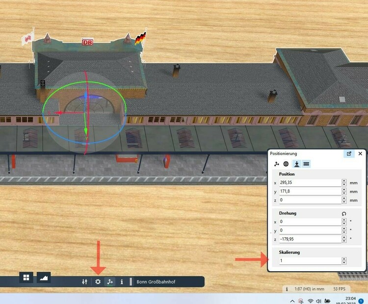Toggle snap-to-track icon in Positionierung
This screenshot has width=368, height=304.
pos(306,164)
